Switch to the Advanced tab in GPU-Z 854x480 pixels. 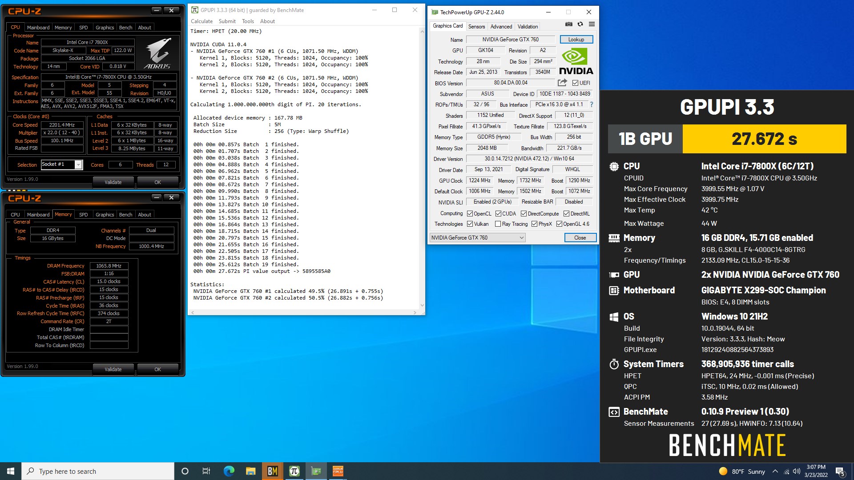[501, 27]
